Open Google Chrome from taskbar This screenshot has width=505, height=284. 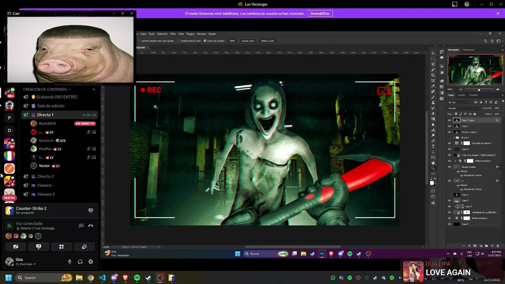click(x=91, y=278)
